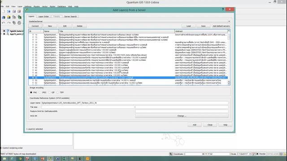Viewport: 287px width, 161px height.
Task: Click the Add button
Action: (194, 125)
